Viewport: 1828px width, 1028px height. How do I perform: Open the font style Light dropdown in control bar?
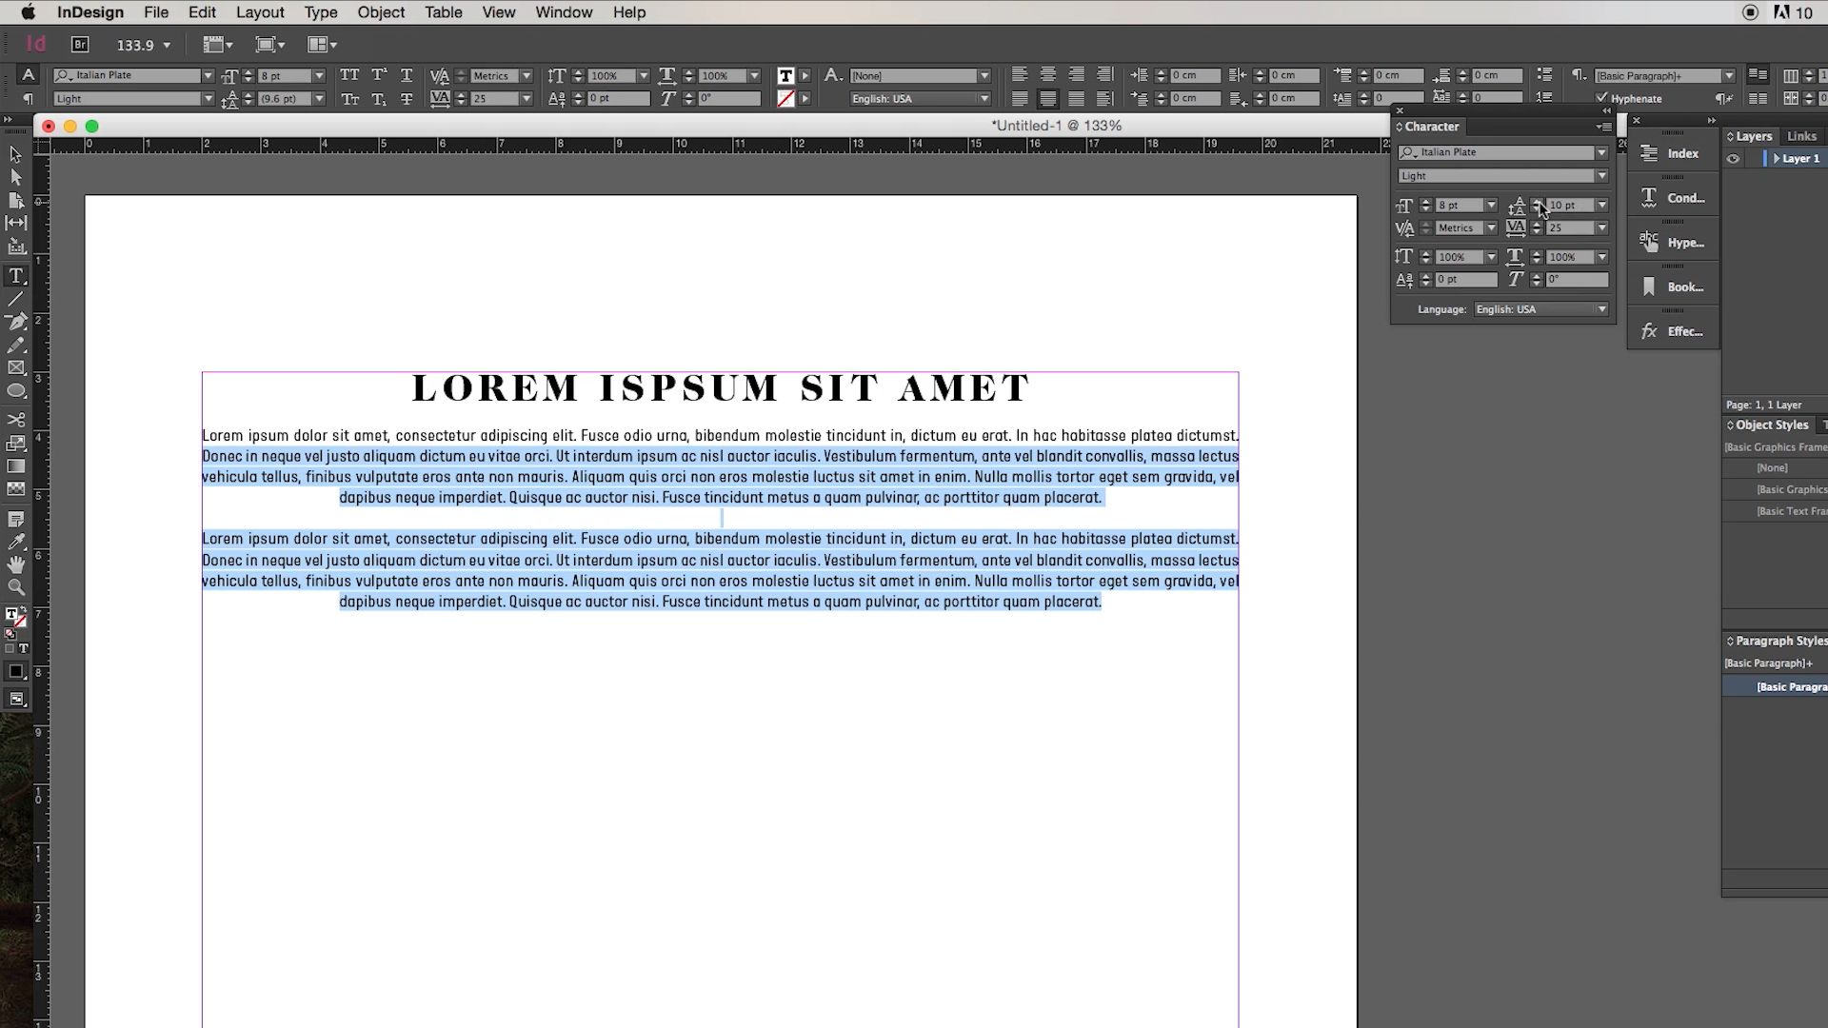coord(208,99)
